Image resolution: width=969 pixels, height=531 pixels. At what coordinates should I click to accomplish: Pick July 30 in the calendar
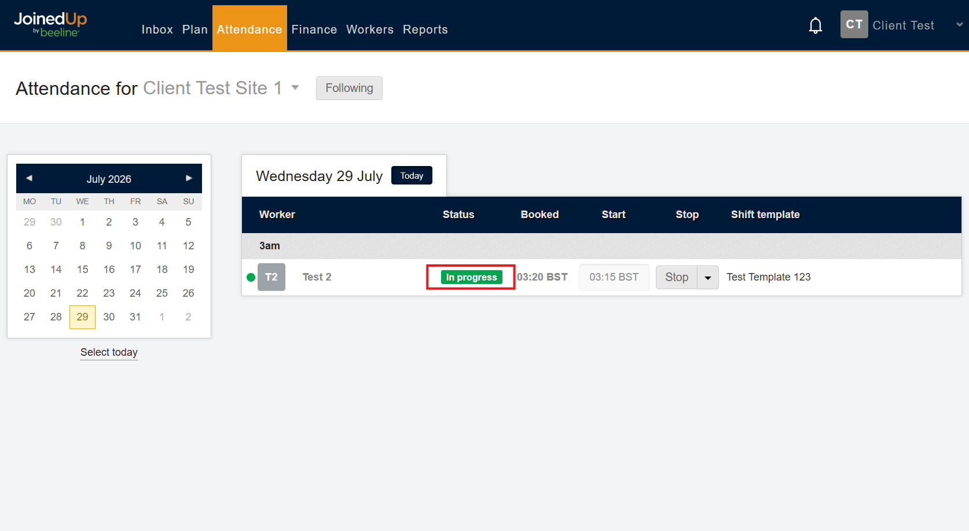(109, 317)
